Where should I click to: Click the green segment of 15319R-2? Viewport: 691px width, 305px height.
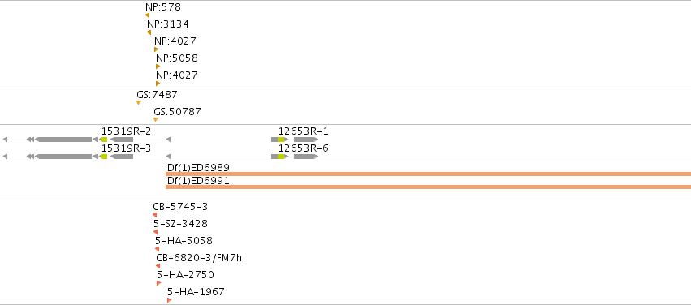pyautogui.click(x=104, y=140)
